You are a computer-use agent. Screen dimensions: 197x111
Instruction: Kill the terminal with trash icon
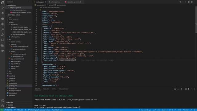tap(189, 89)
